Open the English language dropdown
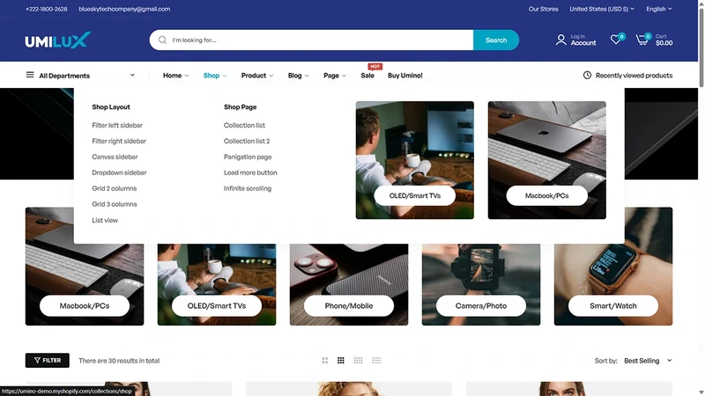This screenshot has height=396, width=705. [658, 9]
